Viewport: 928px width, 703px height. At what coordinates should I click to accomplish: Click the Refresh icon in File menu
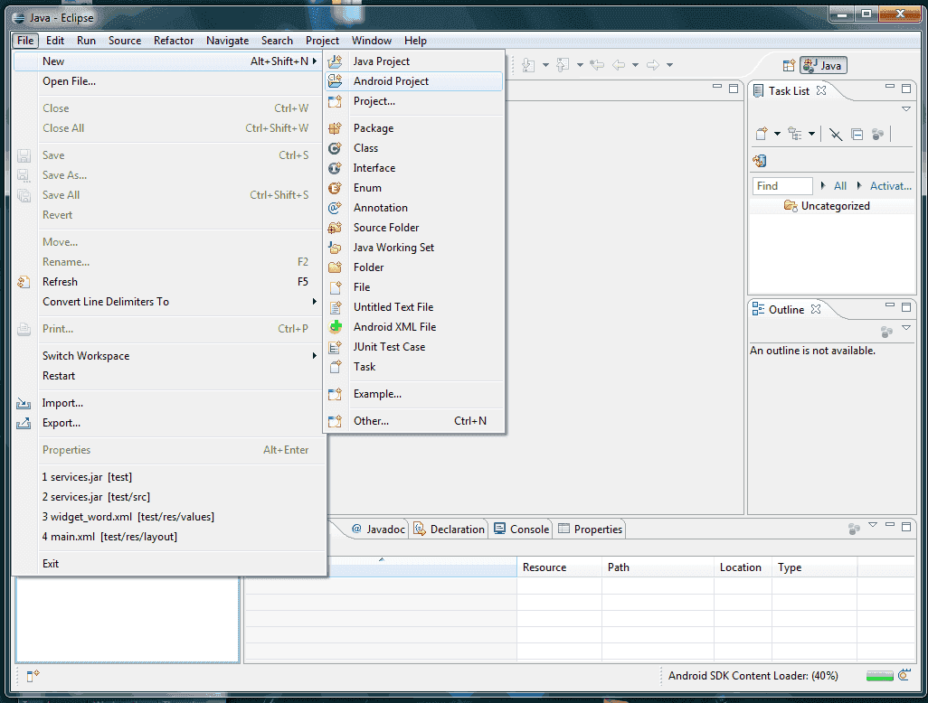pos(24,282)
